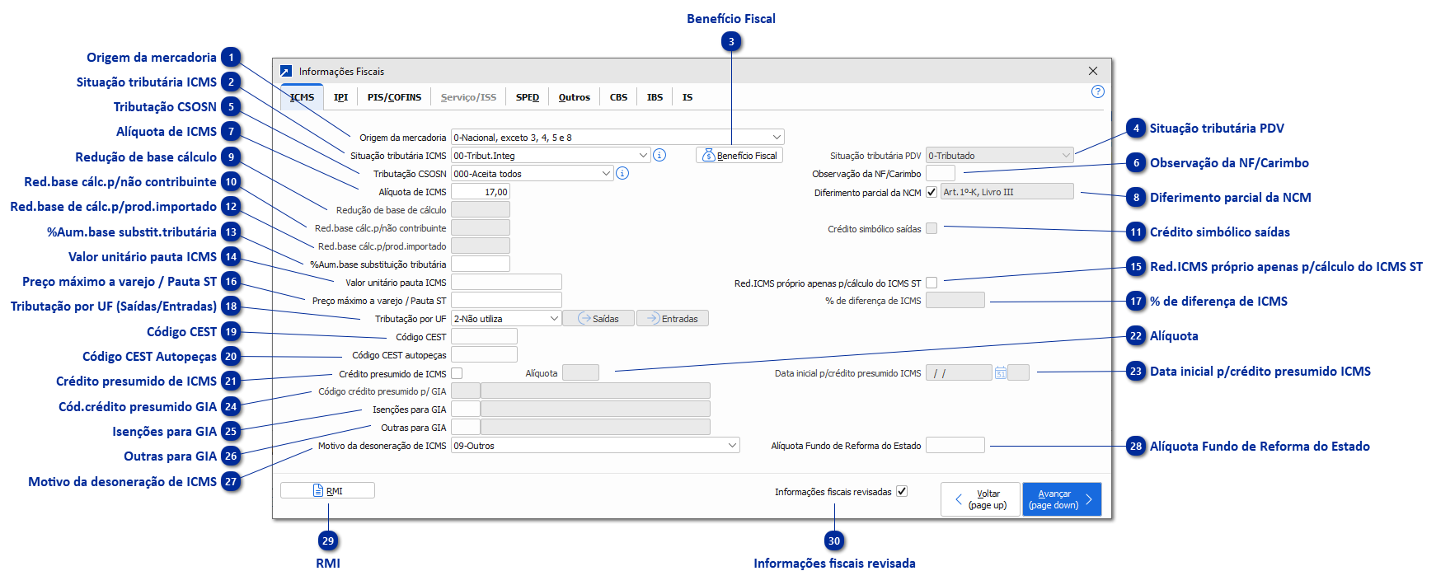The height and width of the screenshot is (585, 1436).
Task: Click the help question mark icon
Action: coord(1097,91)
